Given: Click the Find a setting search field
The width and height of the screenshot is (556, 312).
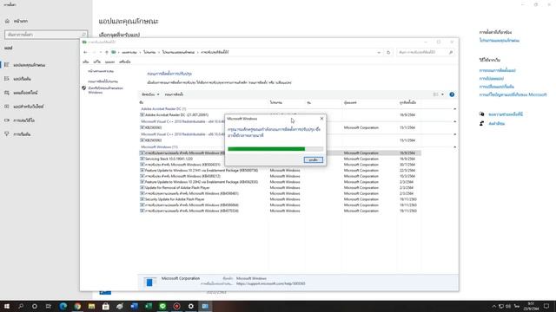Looking at the screenshot, I should 46,35.
